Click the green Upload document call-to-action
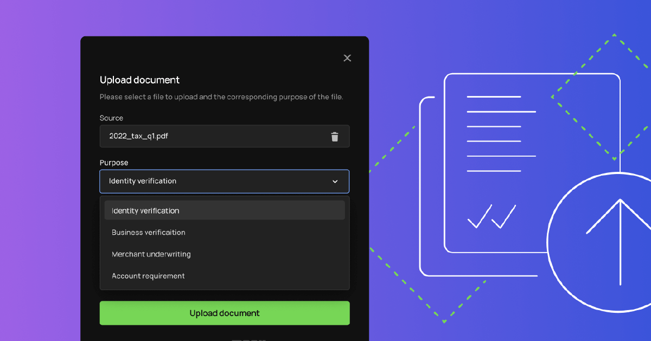Viewport: 651px width, 341px height. (x=224, y=313)
